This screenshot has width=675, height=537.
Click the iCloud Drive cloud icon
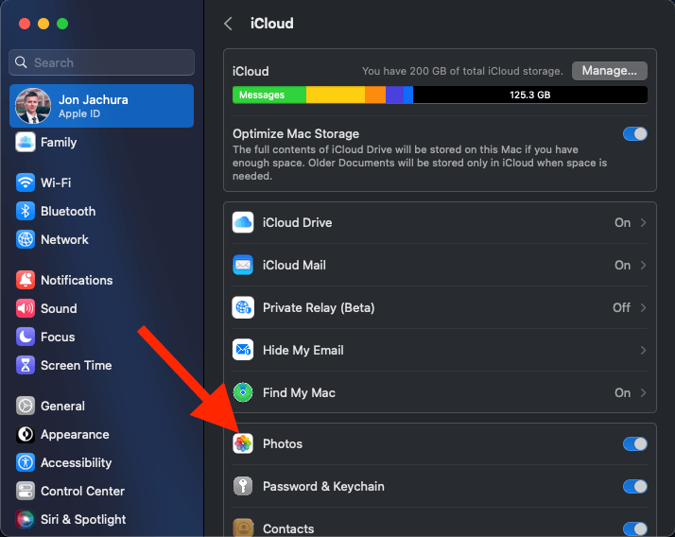(x=243, y=223)
